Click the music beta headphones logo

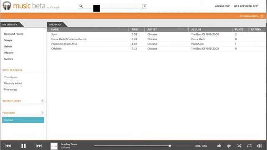(7, 5)
